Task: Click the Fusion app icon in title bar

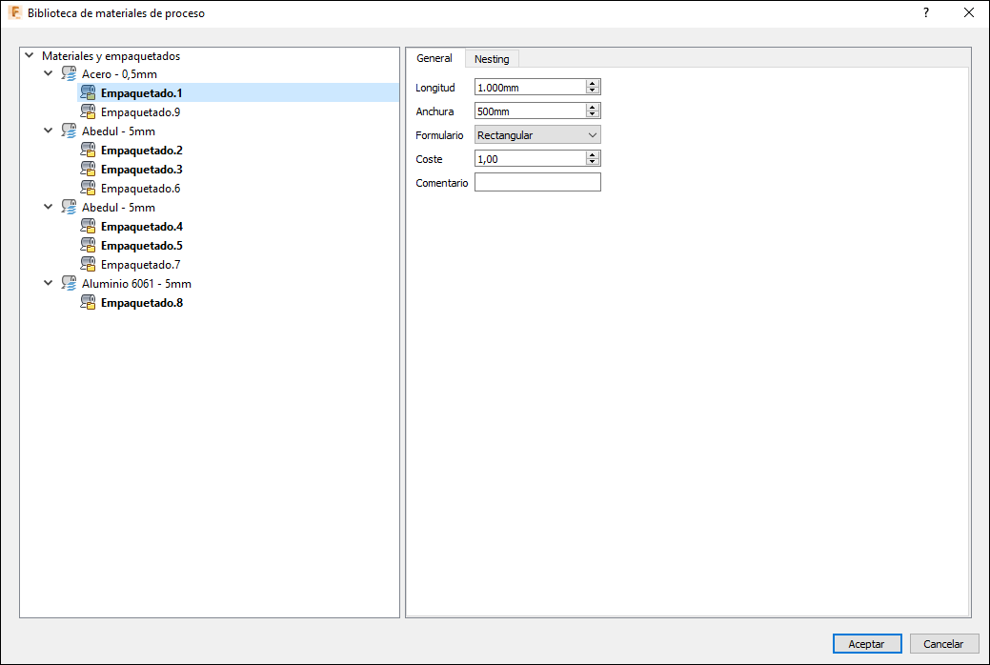Action: tap(14, 12)
